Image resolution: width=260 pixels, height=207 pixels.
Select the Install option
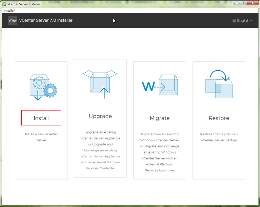(x=41, y=118)
